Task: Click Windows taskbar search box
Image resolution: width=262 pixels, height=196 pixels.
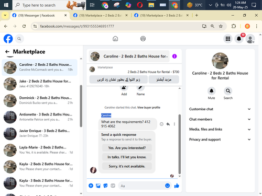Action: click(x=49, y=5)
